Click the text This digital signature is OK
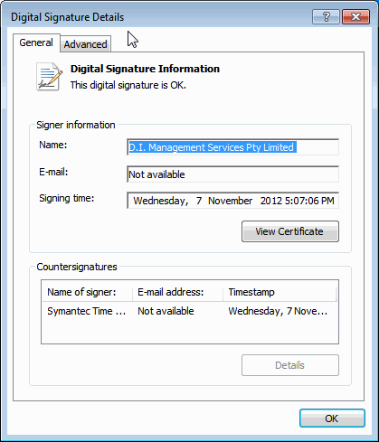 (x=128, y=85)
